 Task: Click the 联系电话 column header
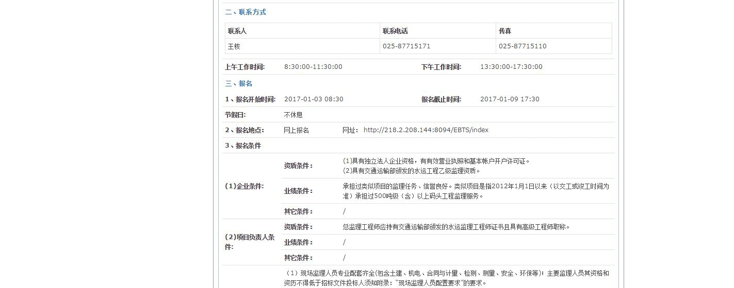(395, 31)
